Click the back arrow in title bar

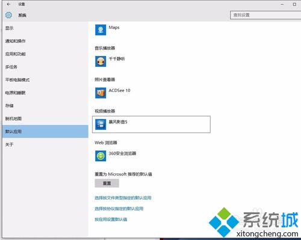tap(8, 4)
